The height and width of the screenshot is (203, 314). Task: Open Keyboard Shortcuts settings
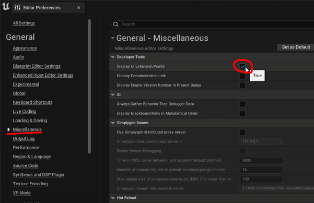pos(32,102)
